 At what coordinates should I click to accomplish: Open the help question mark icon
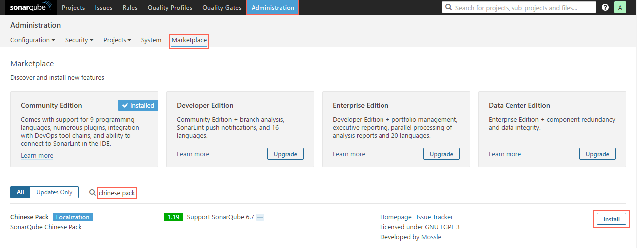tap(605, 8)
